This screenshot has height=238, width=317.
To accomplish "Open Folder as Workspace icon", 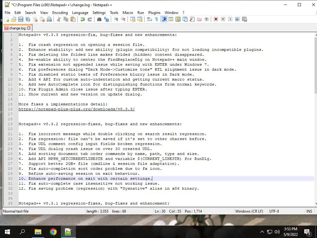I will pos(199,19).
